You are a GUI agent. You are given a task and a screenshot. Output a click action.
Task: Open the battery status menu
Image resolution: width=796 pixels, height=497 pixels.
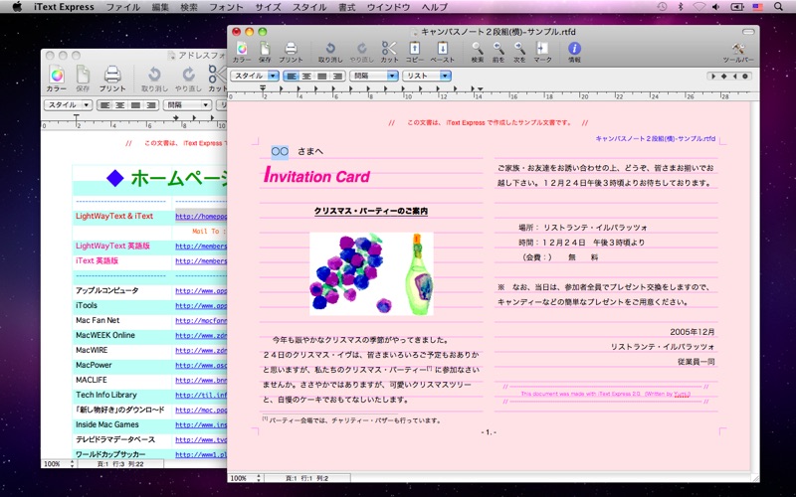736,7
